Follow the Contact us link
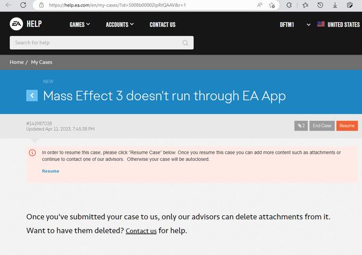The width and height of the screenshot is (362, 255). [x=141, y=231]
